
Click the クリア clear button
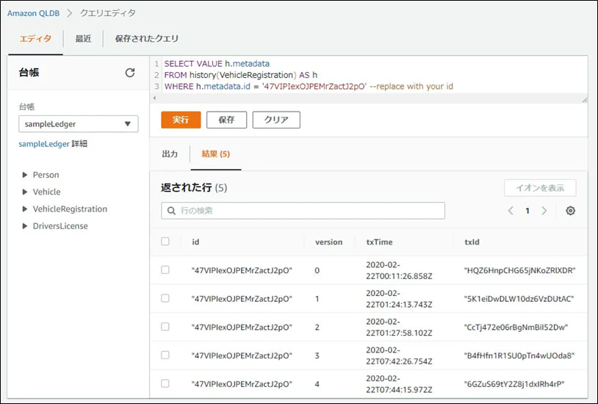tap(276, 120)
